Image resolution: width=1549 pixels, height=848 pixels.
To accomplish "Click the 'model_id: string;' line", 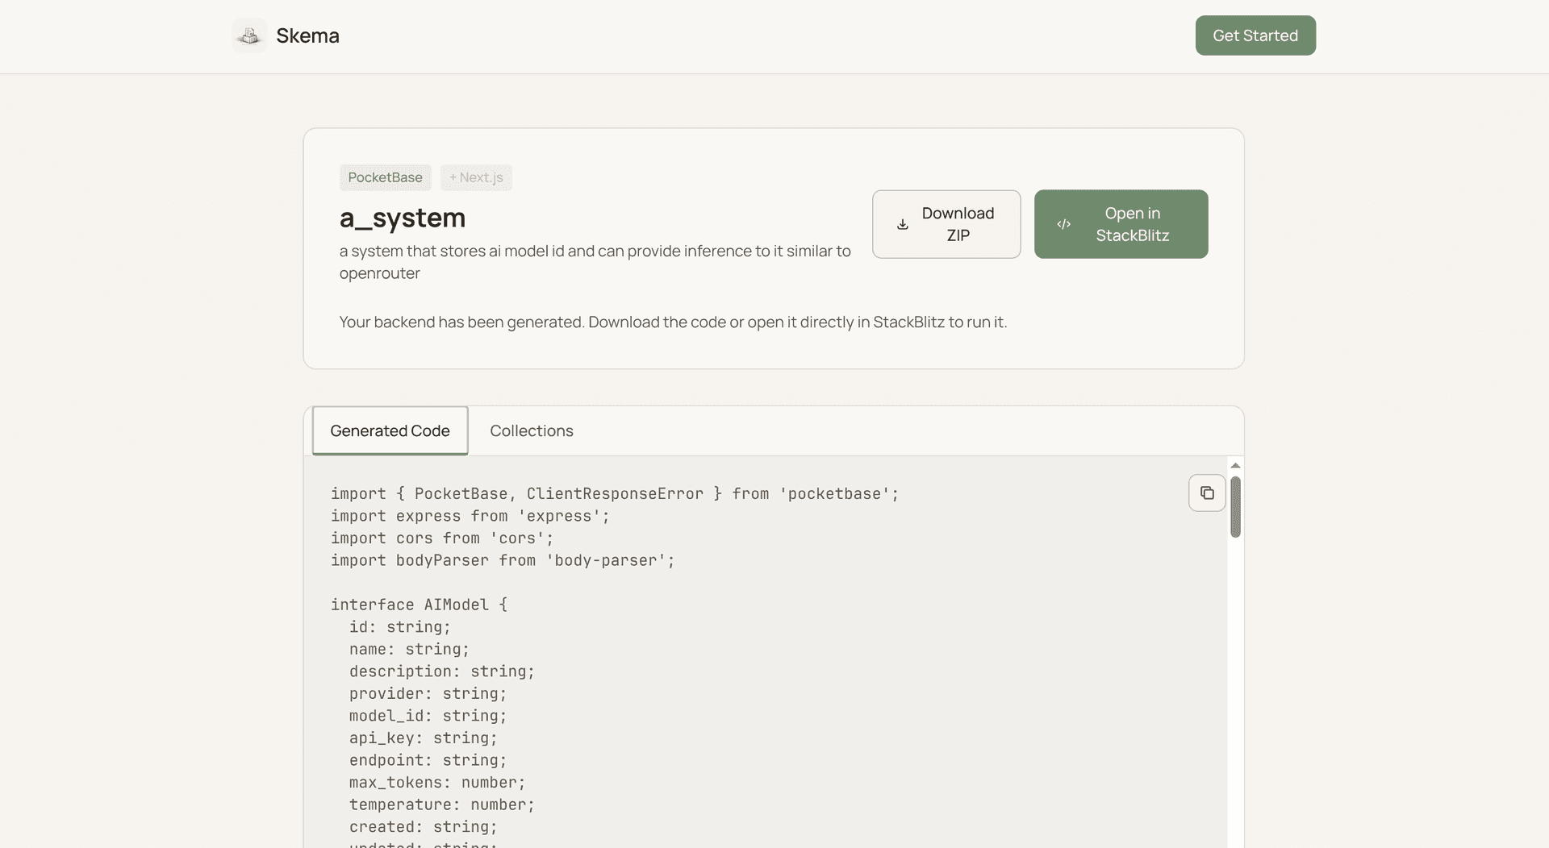I will (428, 716).
